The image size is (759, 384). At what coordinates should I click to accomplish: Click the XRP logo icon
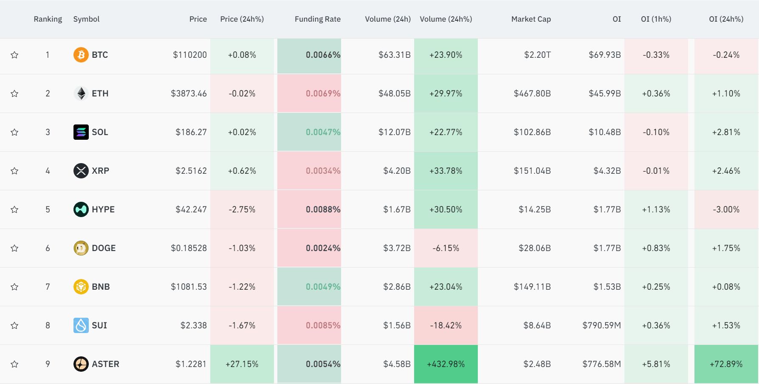coord(81,171)
